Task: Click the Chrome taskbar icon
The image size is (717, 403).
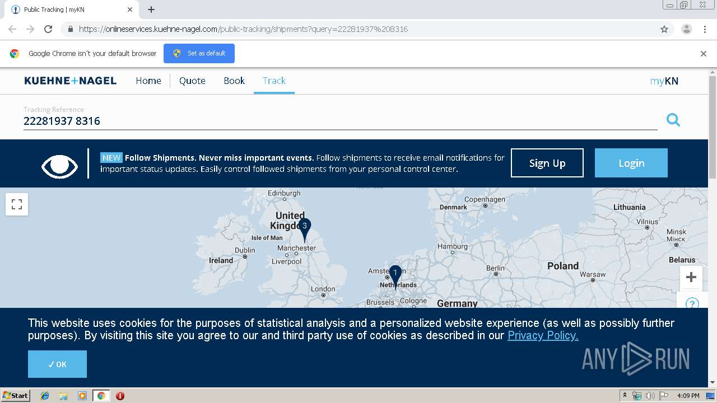Action: pos(101,395)
